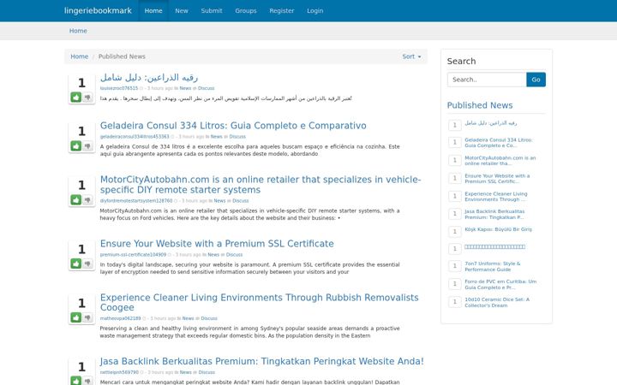Open the Login page
This screenshot has height=385, width=617.
click(315, 10)
